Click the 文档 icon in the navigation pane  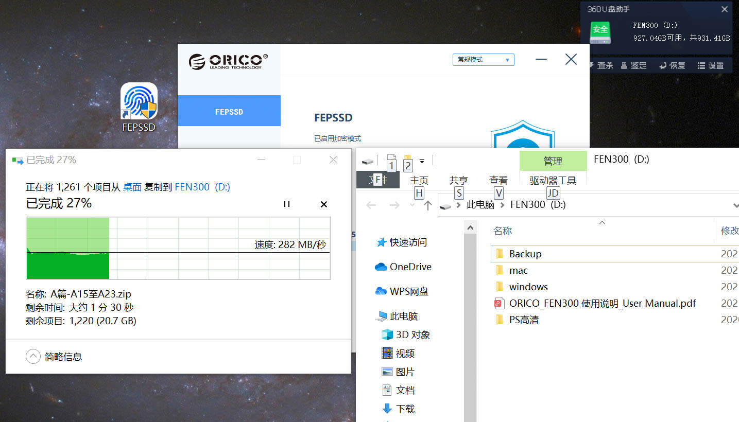pos(387,390)
